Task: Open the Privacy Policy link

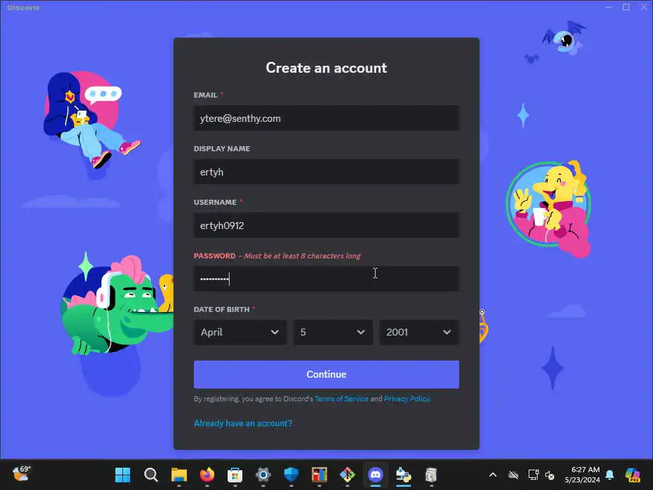Action: coord(406,399)
